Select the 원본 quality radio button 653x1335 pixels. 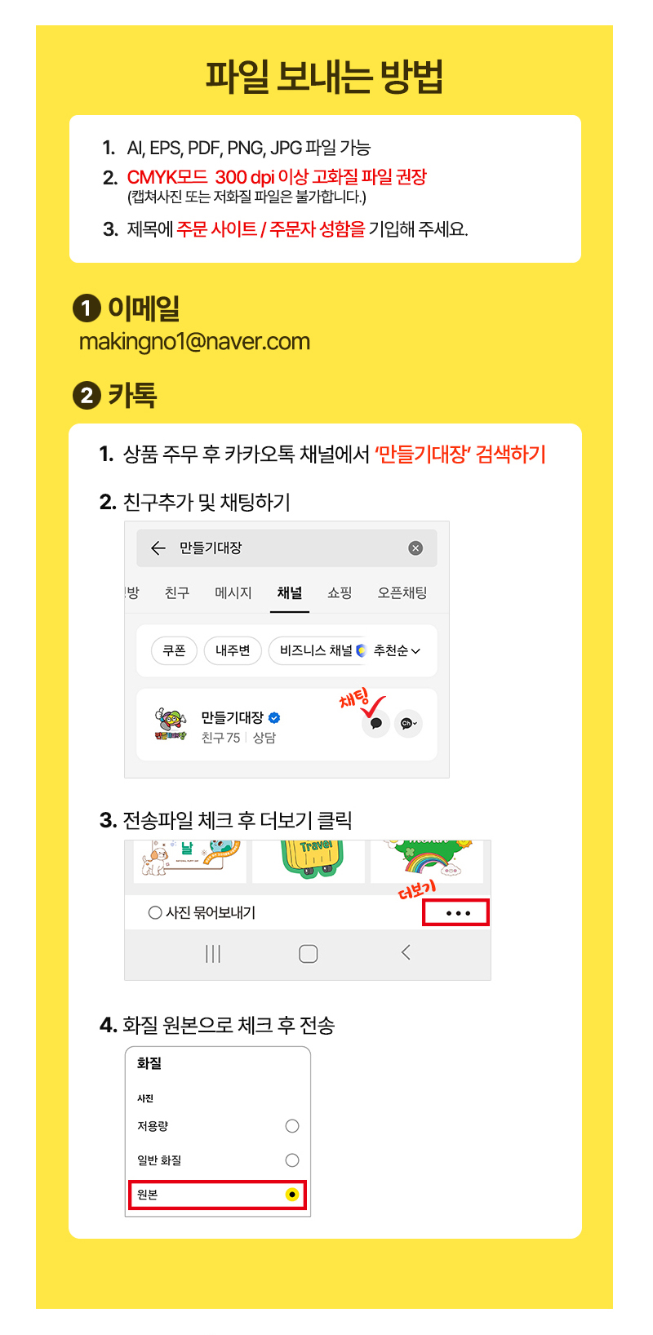point(292,1195)
